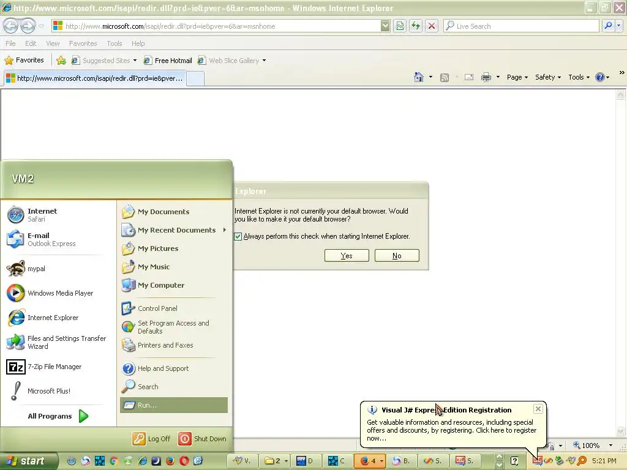Click the Favorites button with star
This screenshot has width=627, height=470.
click(24, 60)
